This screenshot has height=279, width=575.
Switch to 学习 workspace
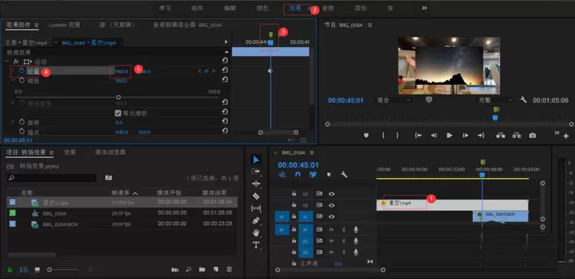pos(165,8)
